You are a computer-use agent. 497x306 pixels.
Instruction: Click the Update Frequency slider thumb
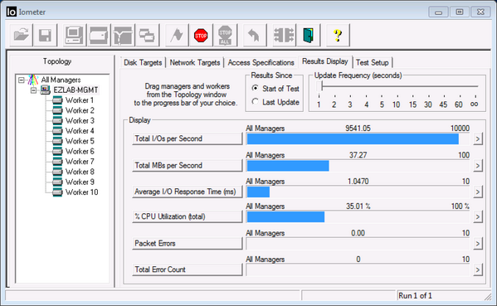[x=319, y=86]
